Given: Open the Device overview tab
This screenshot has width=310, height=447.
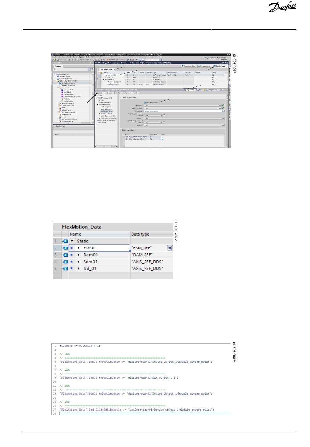Looking at the screenshot, I should (106, 69).
